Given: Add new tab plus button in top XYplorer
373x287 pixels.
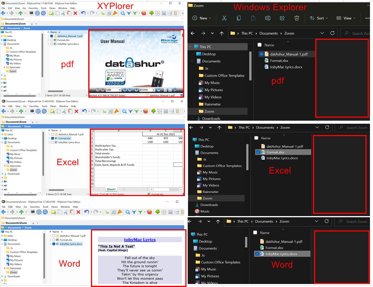Looking at the screenshot, I should tap(32, 24).
